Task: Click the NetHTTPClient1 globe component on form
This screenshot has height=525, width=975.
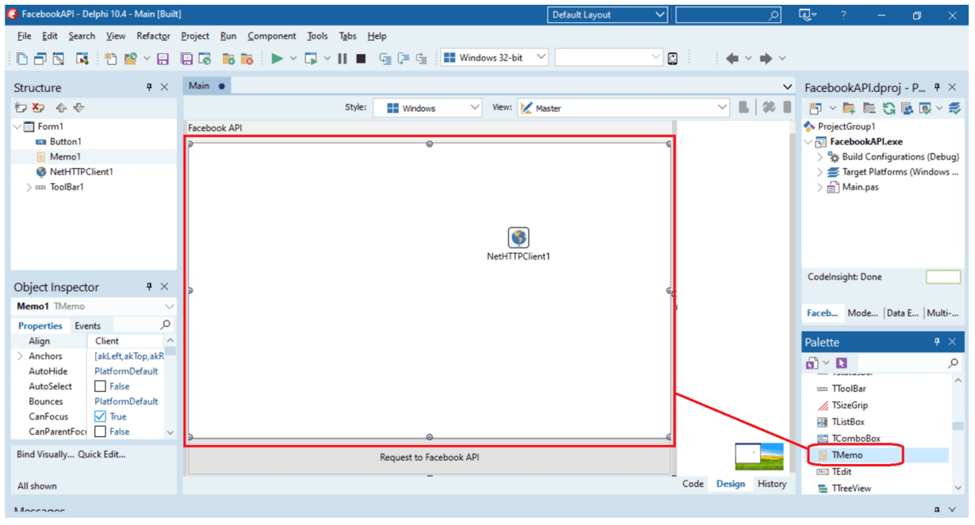Action: 518,237
